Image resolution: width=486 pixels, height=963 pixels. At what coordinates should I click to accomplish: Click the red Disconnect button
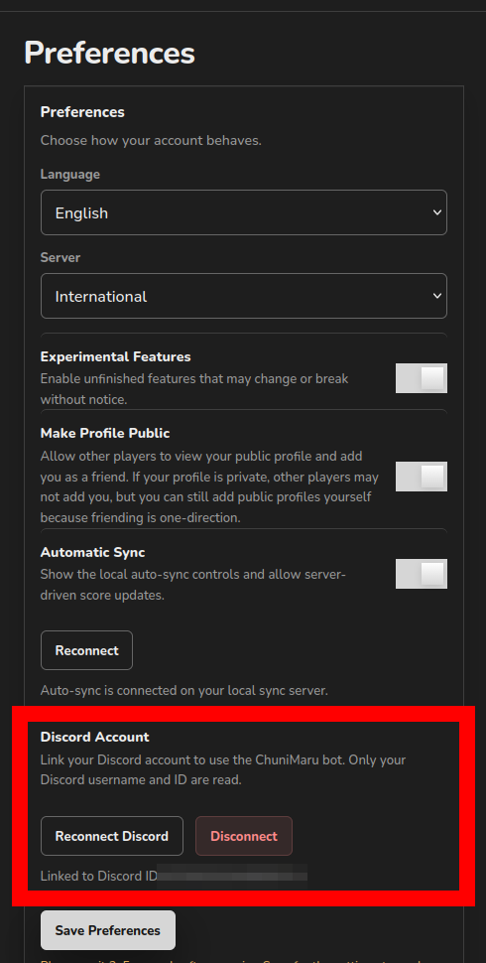point(244,836)
